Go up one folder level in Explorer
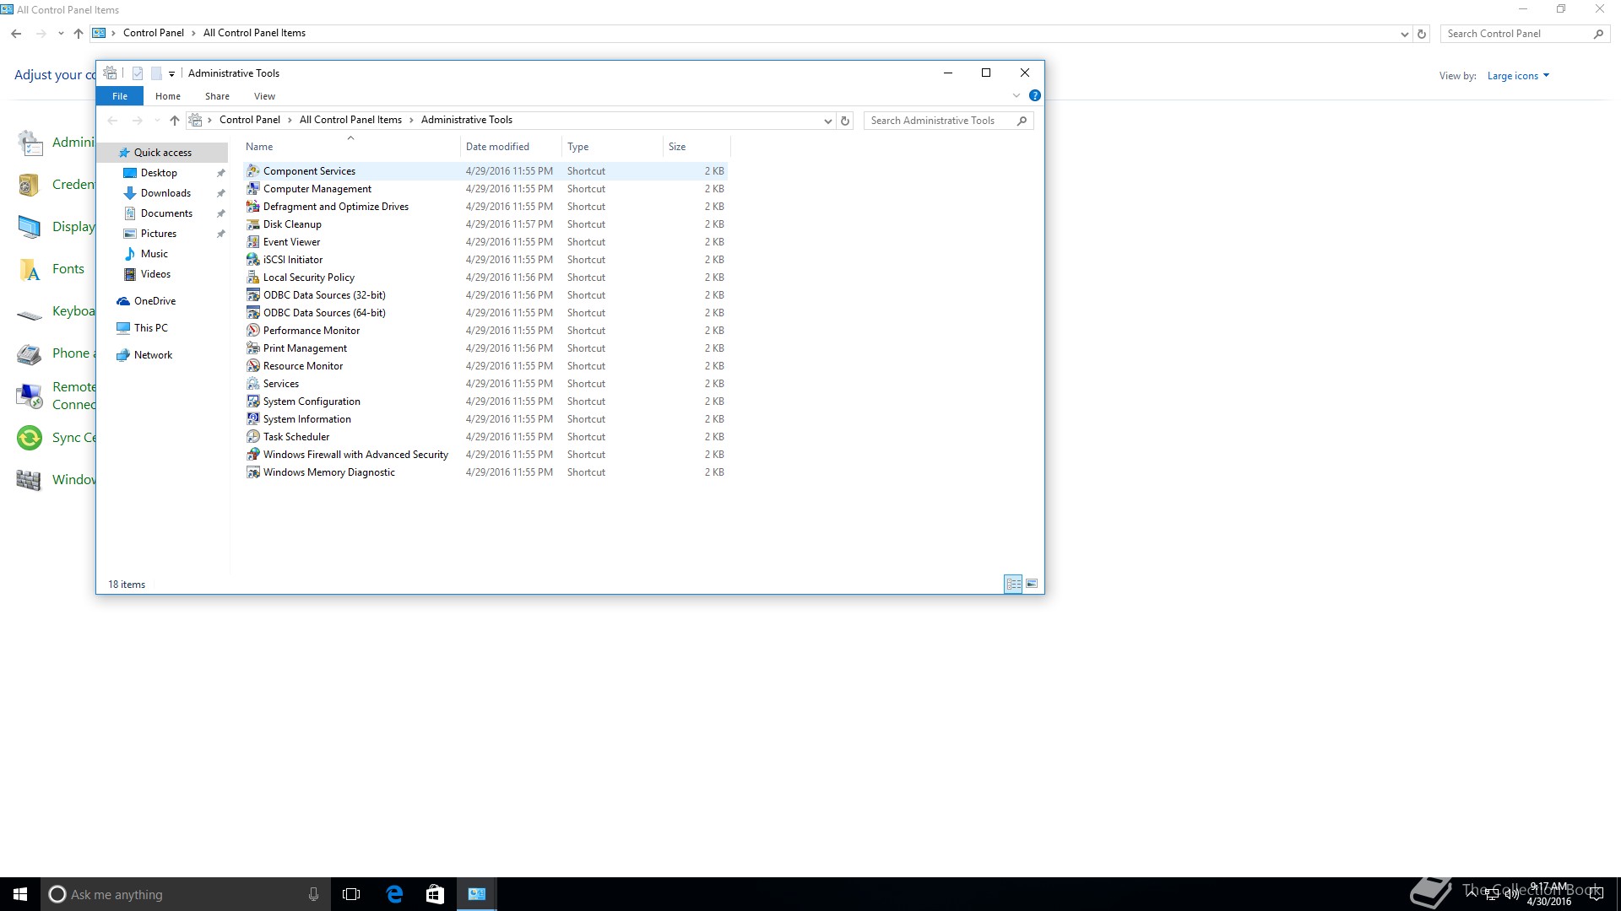1621x911 pixels. (174, 121)
